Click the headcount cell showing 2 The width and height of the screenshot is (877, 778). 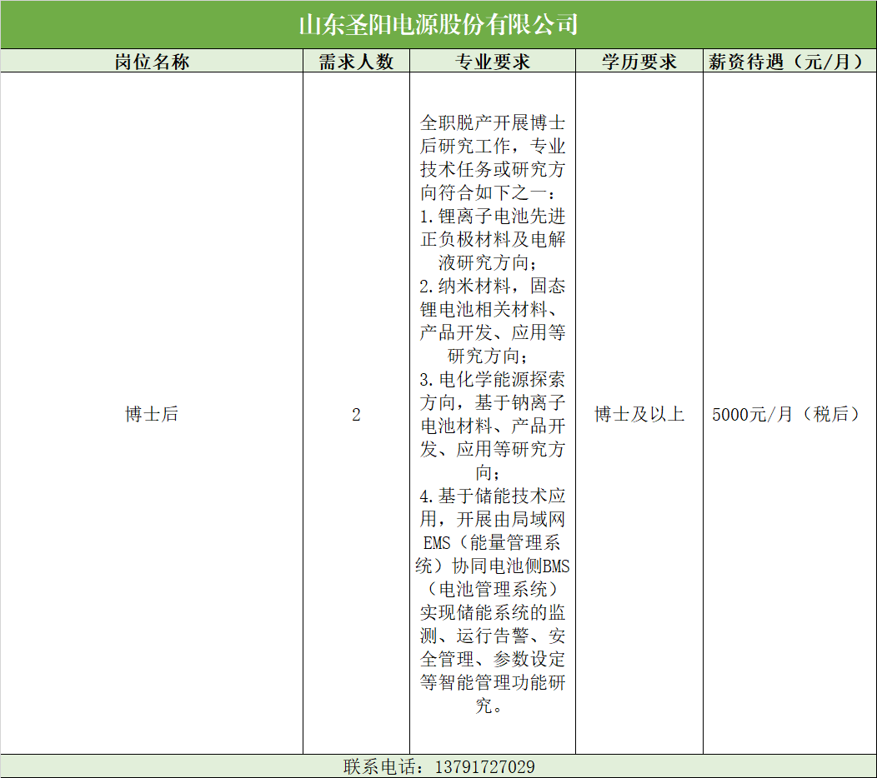(x=356, y=415)
